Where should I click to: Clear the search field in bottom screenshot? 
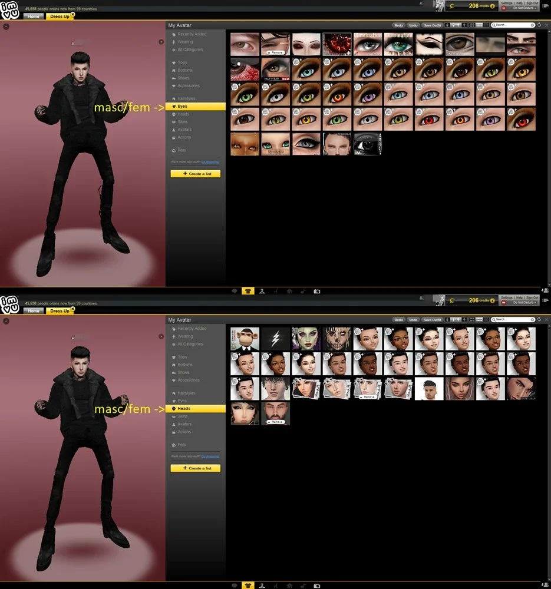click(532, 320)
